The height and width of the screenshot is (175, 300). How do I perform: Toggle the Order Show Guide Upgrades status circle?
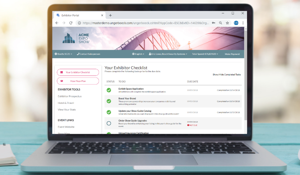109,123
